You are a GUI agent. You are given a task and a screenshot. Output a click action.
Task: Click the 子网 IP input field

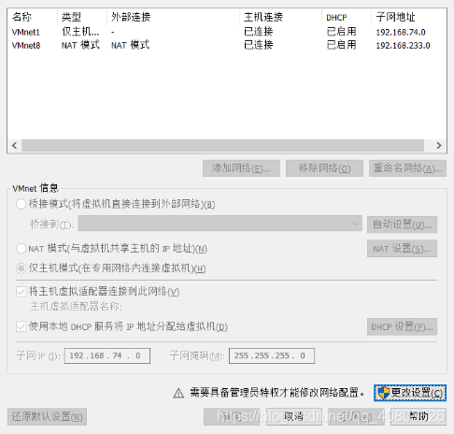click(x=107, y=355)
